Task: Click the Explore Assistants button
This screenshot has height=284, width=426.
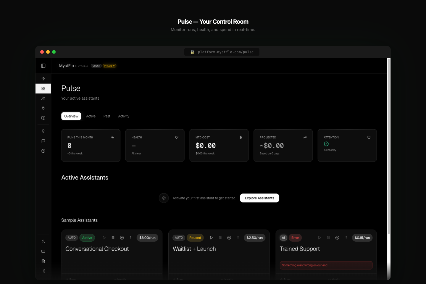Action: 259,198
